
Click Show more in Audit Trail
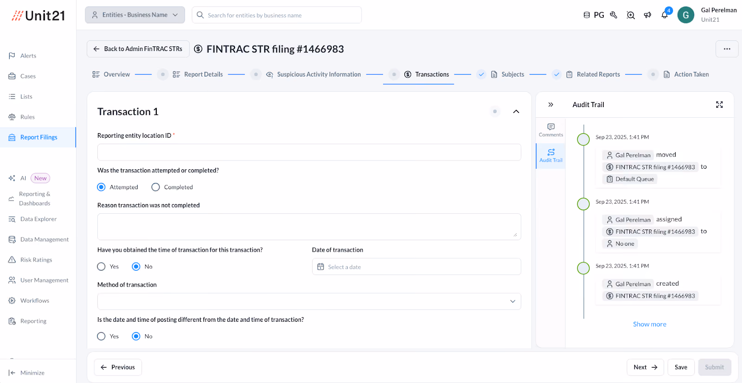(x=649, y=324)
